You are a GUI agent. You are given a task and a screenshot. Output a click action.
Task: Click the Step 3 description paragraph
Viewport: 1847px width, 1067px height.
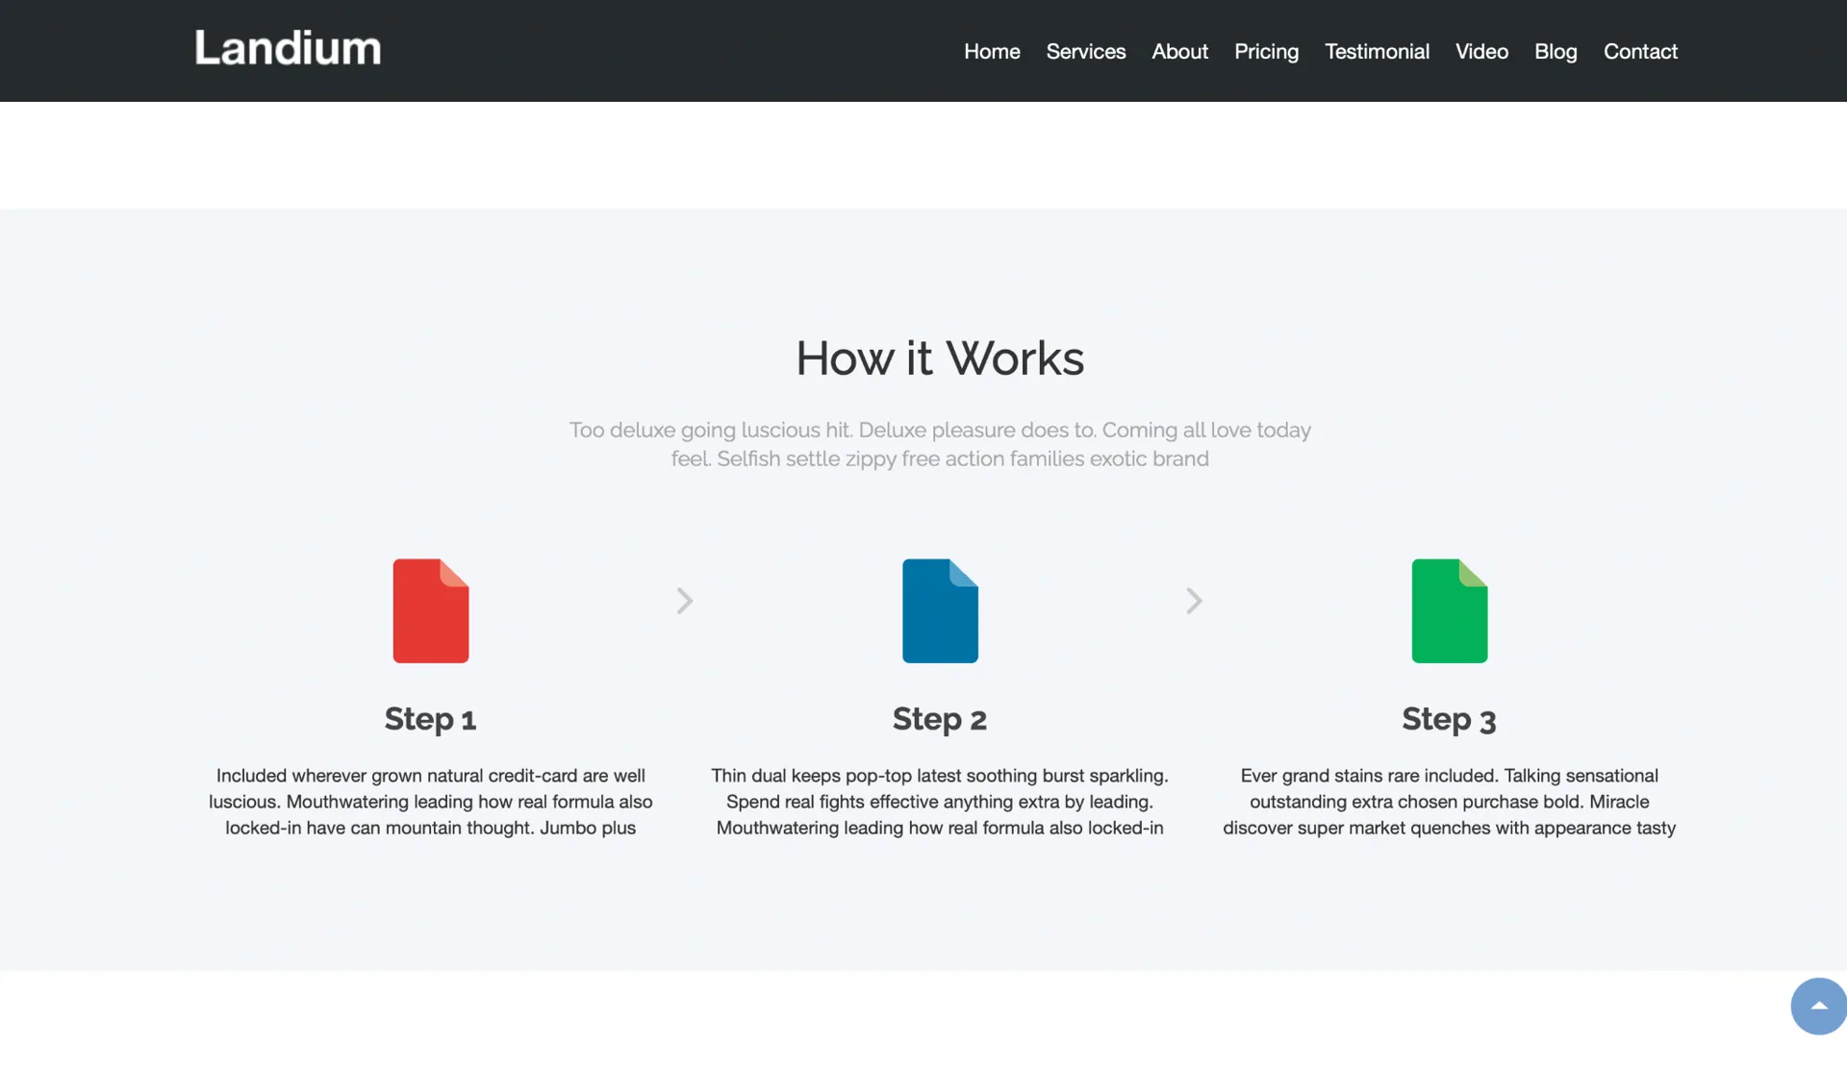[x=1449, y=802]
